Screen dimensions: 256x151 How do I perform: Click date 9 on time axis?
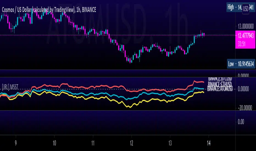coord(16,143)
